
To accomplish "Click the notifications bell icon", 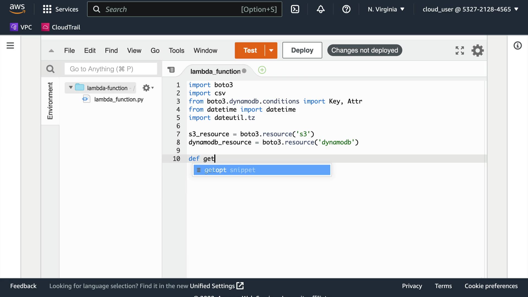I will [x=321, y=9].
